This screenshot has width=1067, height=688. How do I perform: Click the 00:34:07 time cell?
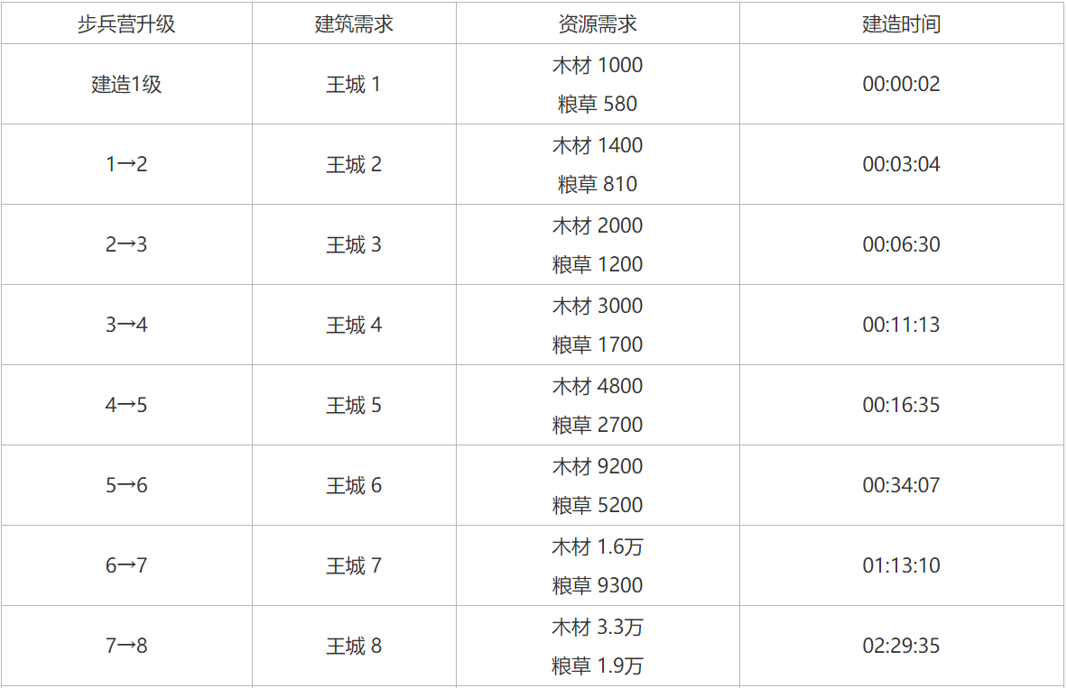tap(901, 486)
